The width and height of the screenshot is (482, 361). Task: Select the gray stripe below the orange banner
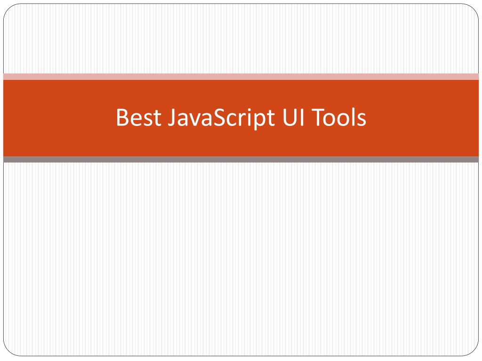coord(241,160)
